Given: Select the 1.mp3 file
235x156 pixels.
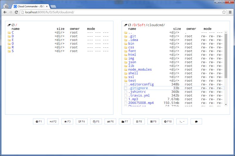Looking at the screenshot, I should coord(133,99).
